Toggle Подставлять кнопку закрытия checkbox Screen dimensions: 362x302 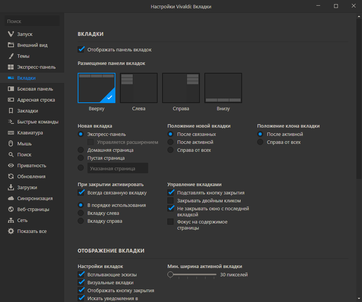click(x=170, y=193)
